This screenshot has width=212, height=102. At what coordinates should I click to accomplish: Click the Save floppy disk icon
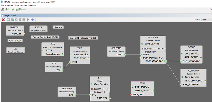(x=3, y=9)
